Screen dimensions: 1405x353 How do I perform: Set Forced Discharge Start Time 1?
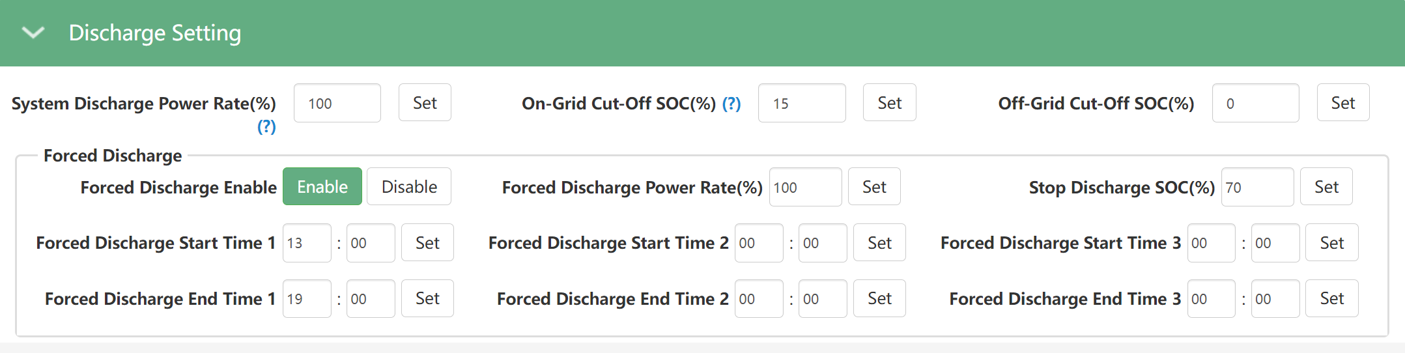427,243
